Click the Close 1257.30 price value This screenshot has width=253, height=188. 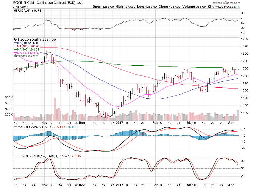click(x=169, y=7)
